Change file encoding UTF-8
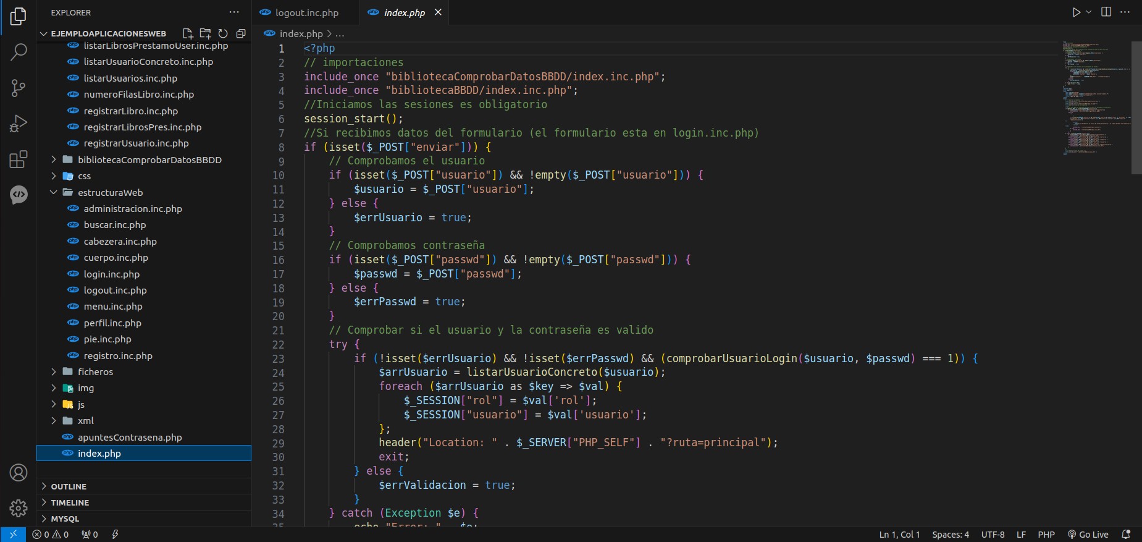 (993, 535)
